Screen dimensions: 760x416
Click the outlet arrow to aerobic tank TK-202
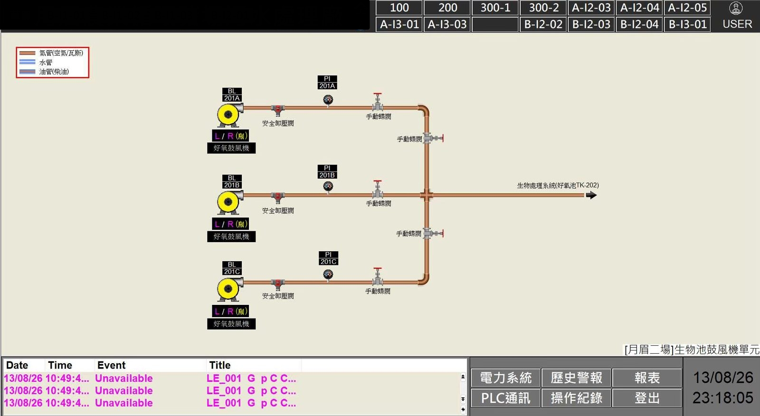(x=591, y=195)
